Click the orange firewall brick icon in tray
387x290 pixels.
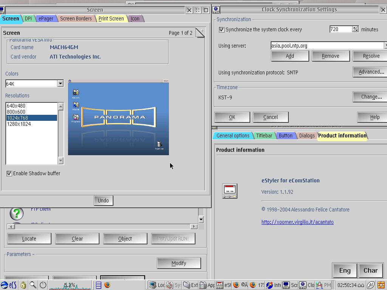(x=381, y=285)
